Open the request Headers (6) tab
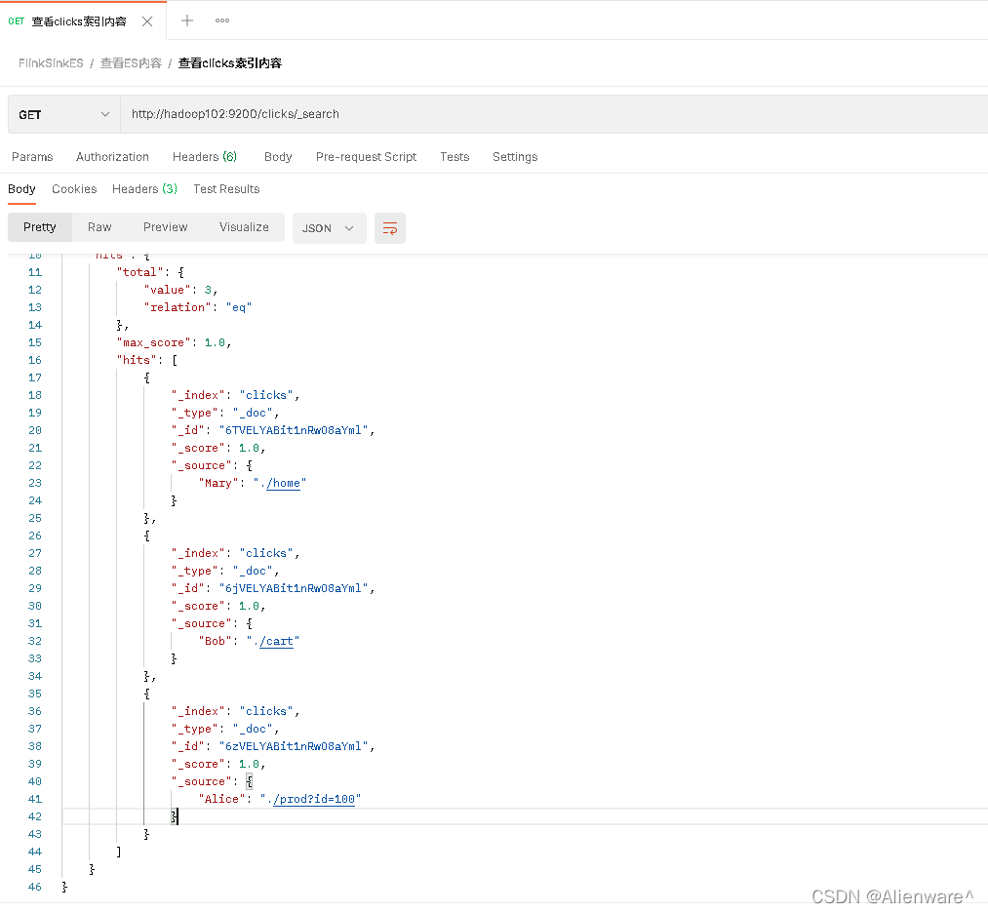 tap(205, 157)
